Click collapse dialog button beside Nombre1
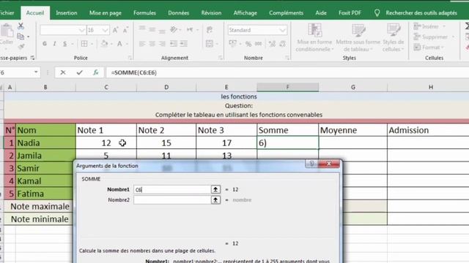The width and height of the screenshot is (469, 263). pyautogui.click(x=215, y=189)
